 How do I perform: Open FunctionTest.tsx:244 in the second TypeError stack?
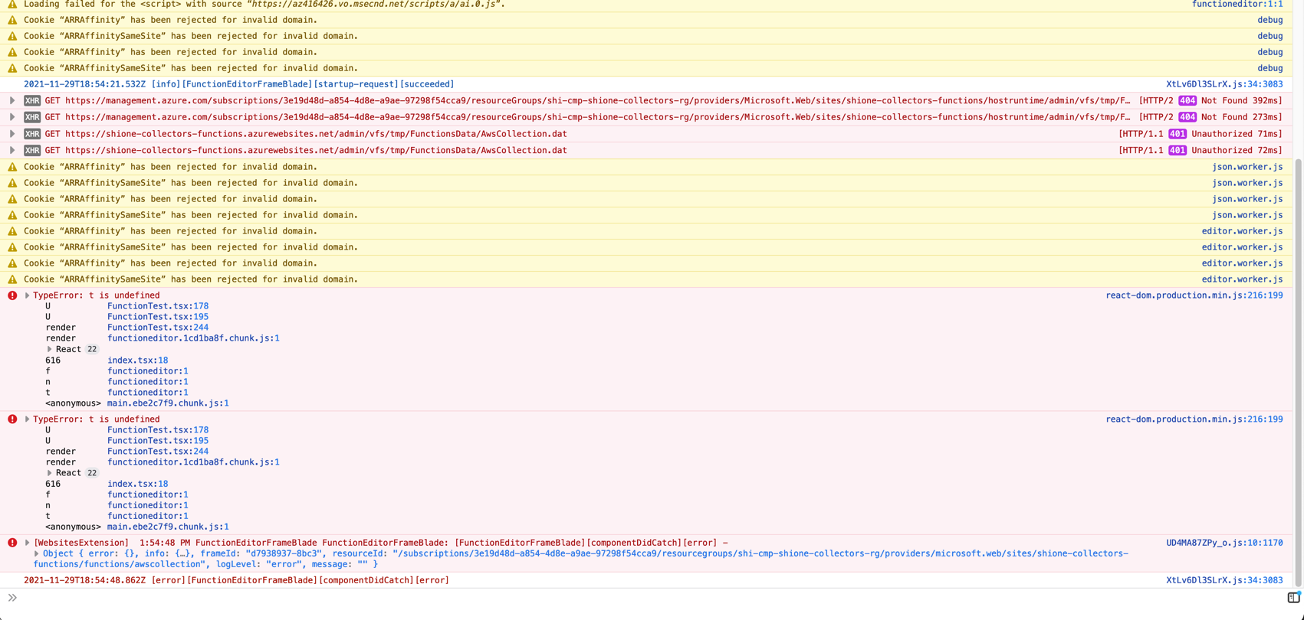(158, 452)
